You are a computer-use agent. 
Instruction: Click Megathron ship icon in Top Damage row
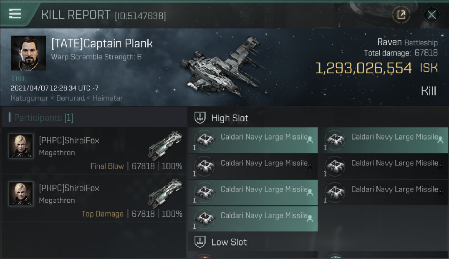coord(165,193)
